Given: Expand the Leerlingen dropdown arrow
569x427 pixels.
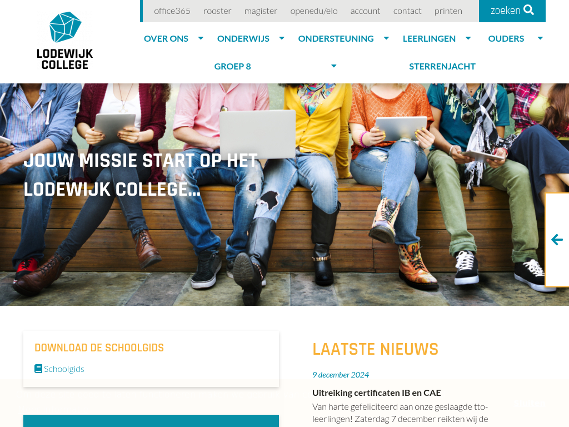Looking at the screenshot, I should pyautogui.click(x=468, y=38).
